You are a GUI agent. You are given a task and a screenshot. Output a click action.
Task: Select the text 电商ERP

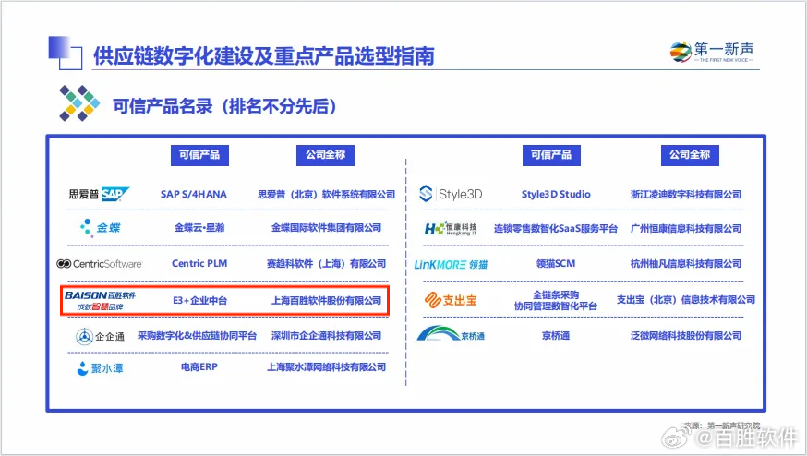coord(199,367)
